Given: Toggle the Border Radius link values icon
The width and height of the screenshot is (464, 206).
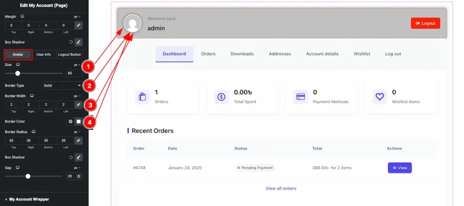Looking at the screenshot, I should 78,140.
